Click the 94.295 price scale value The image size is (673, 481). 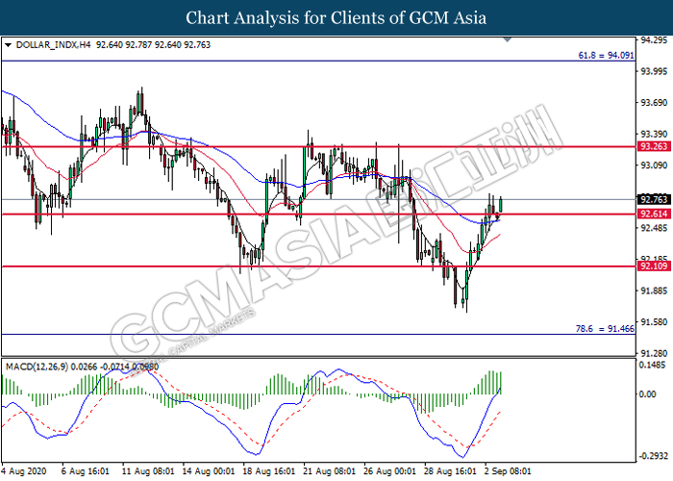pyautogui.click(x=654, y=40)
